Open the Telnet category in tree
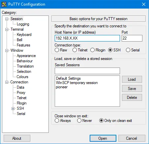Image resolution: width=149 pixels, height=144 pixels. (22, 98)
